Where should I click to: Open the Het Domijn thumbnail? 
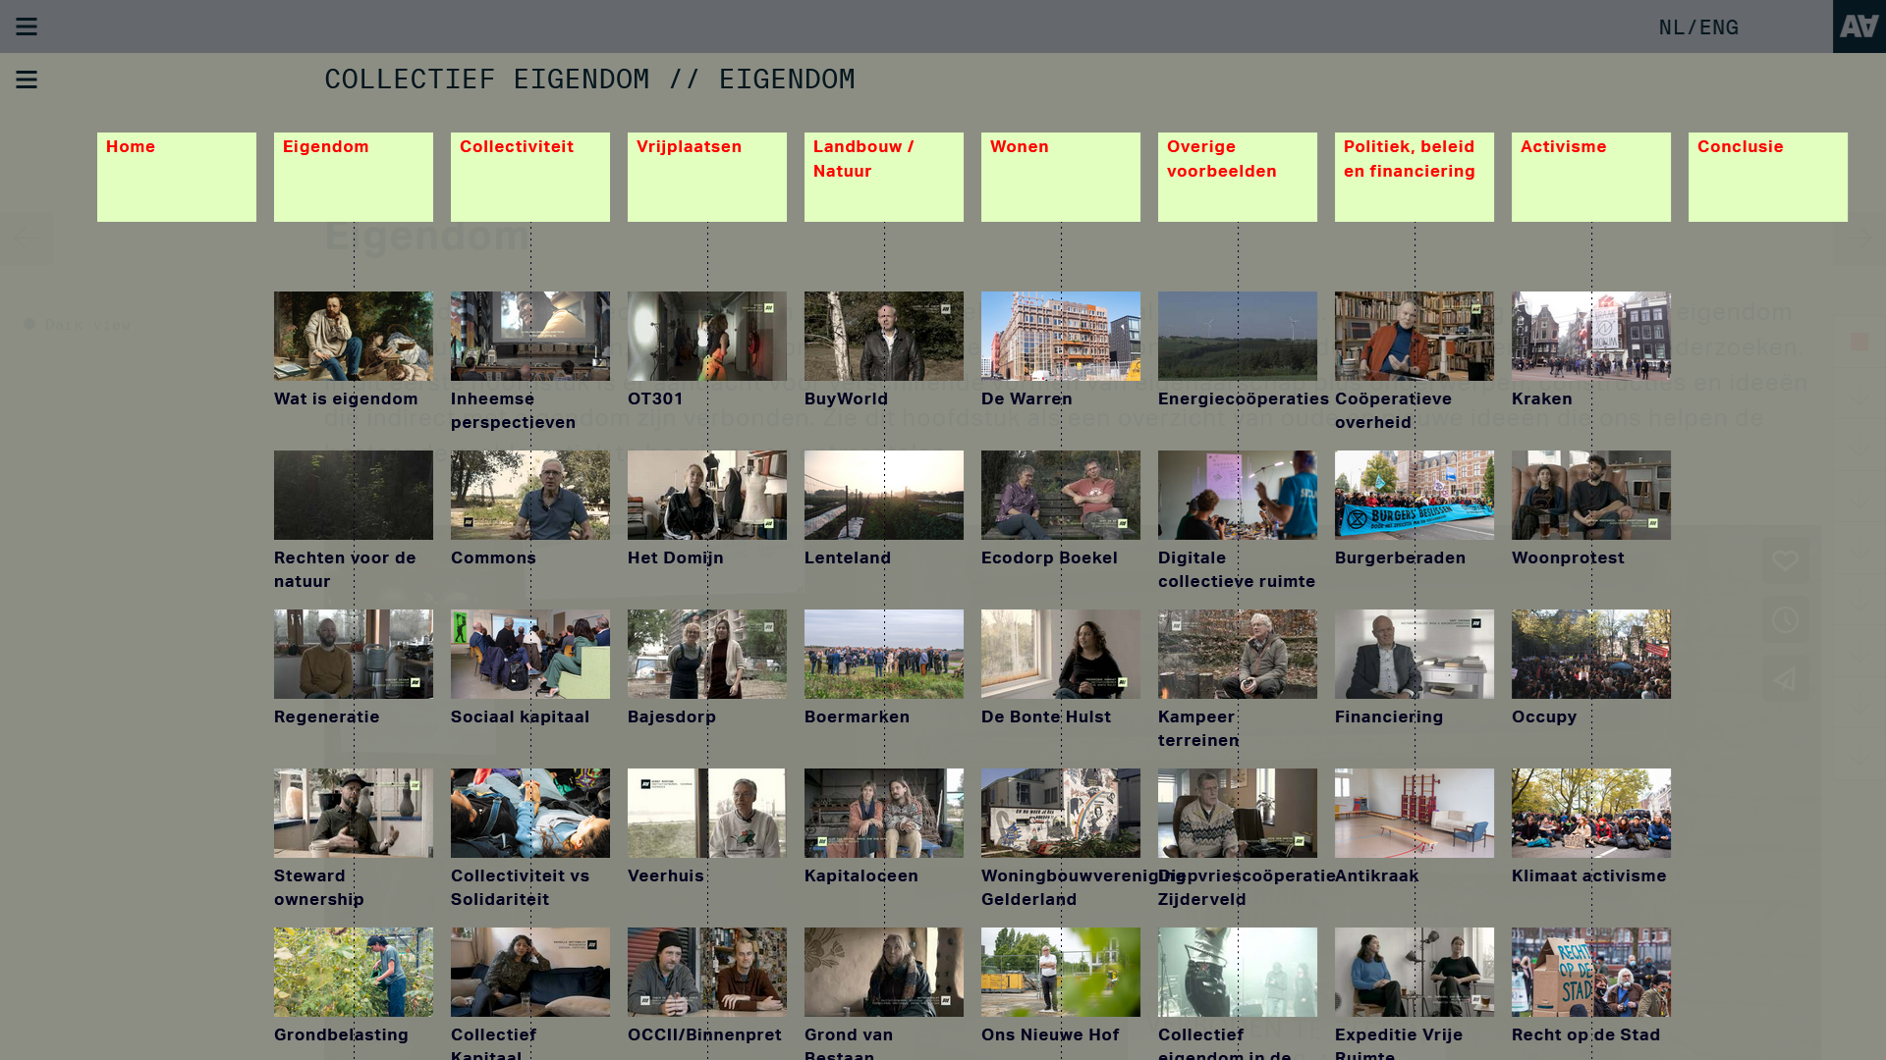(x=707, y=495)
